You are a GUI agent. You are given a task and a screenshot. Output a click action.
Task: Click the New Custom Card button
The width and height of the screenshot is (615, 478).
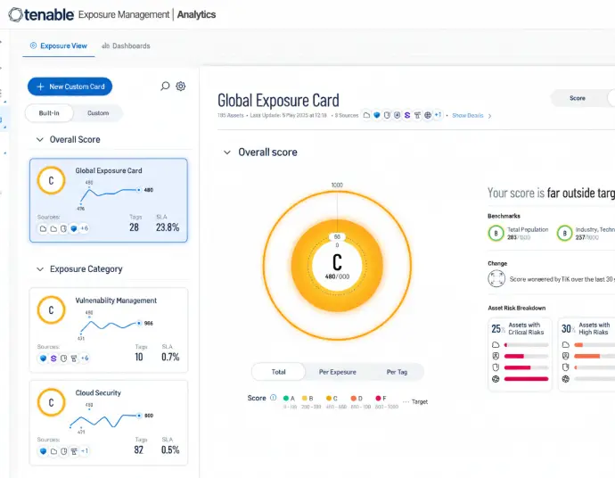pyautogui.click(x=70, y=87)
